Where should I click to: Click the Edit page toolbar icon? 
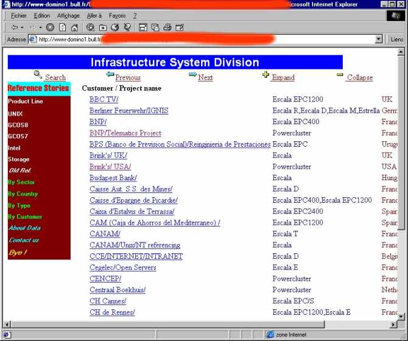click(x=180, y=27)
